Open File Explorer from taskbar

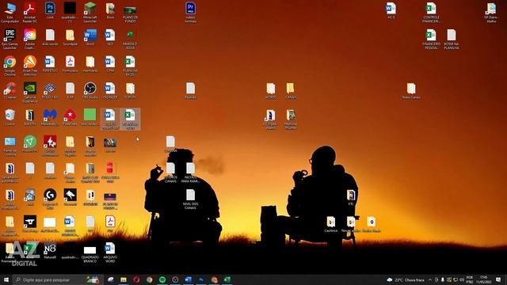coord(124,279)
